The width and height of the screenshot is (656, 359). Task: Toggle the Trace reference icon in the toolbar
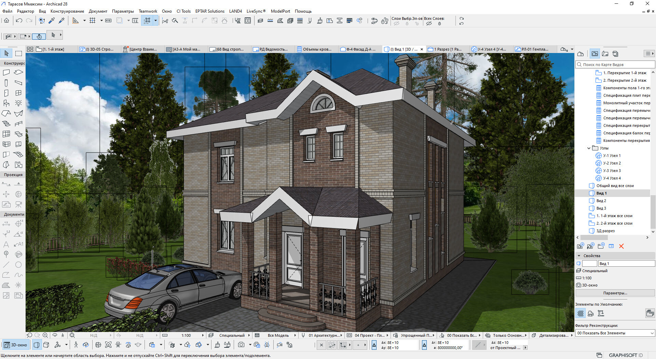tap(119, 21)
